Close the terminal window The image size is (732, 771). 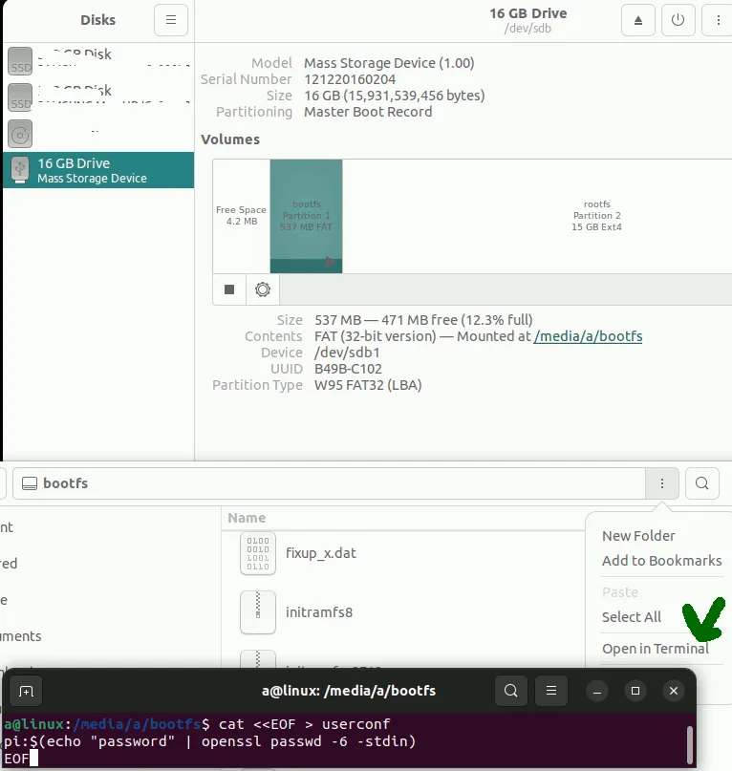point(674,691)
